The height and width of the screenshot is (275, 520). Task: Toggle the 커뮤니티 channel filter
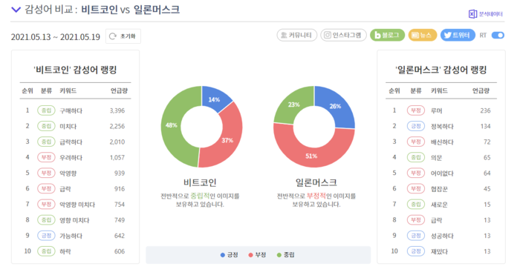click(x=297, y=35)
